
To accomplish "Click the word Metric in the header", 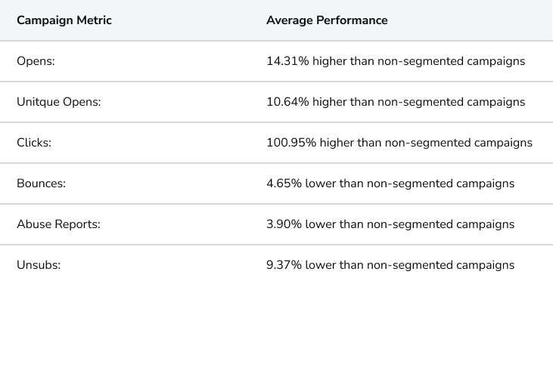I will coord(94,20).
